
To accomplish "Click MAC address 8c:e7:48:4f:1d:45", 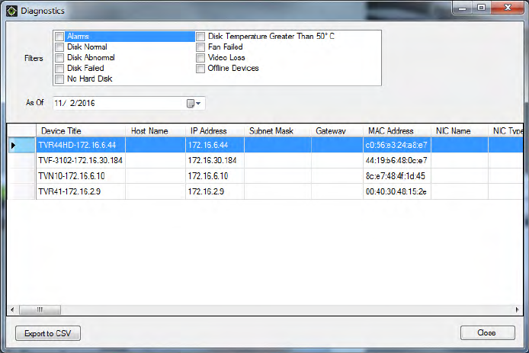I will click(x=396, y=176).
